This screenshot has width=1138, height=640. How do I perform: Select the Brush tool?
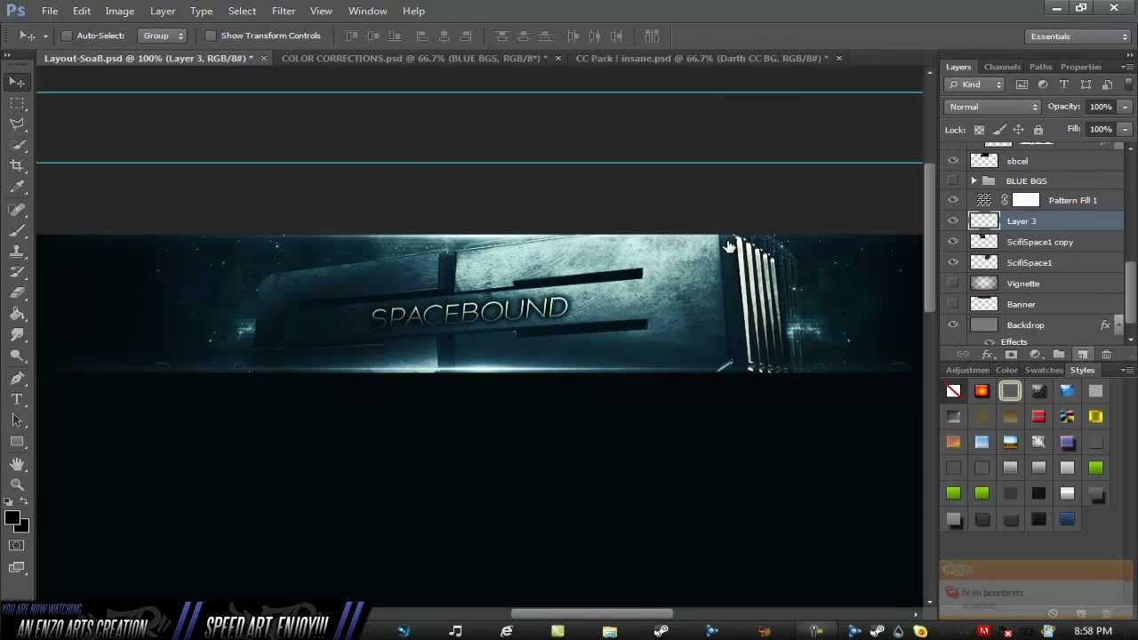click(x=17, y=230)
